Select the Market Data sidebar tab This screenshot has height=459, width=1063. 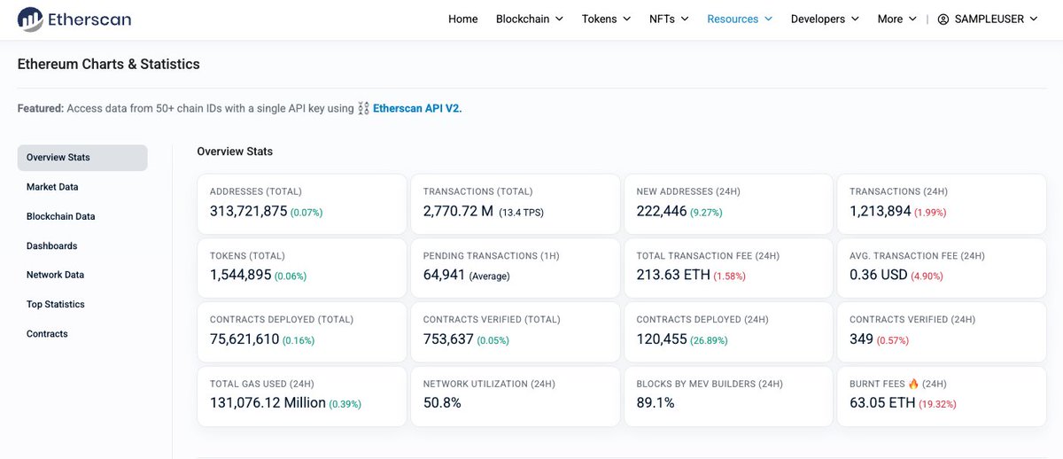tap(82, 187)
